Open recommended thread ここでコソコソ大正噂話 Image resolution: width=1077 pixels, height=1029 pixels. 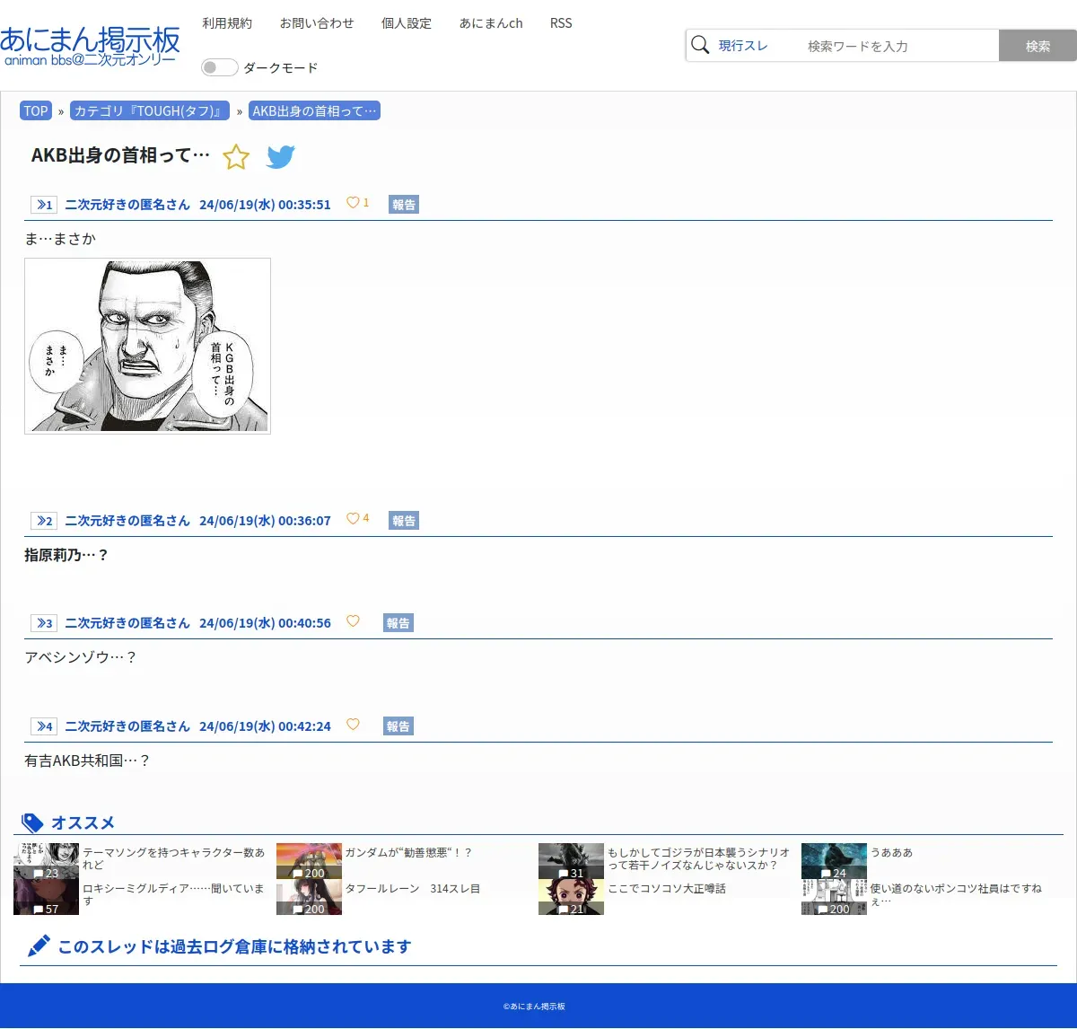[x=667, y=888]
